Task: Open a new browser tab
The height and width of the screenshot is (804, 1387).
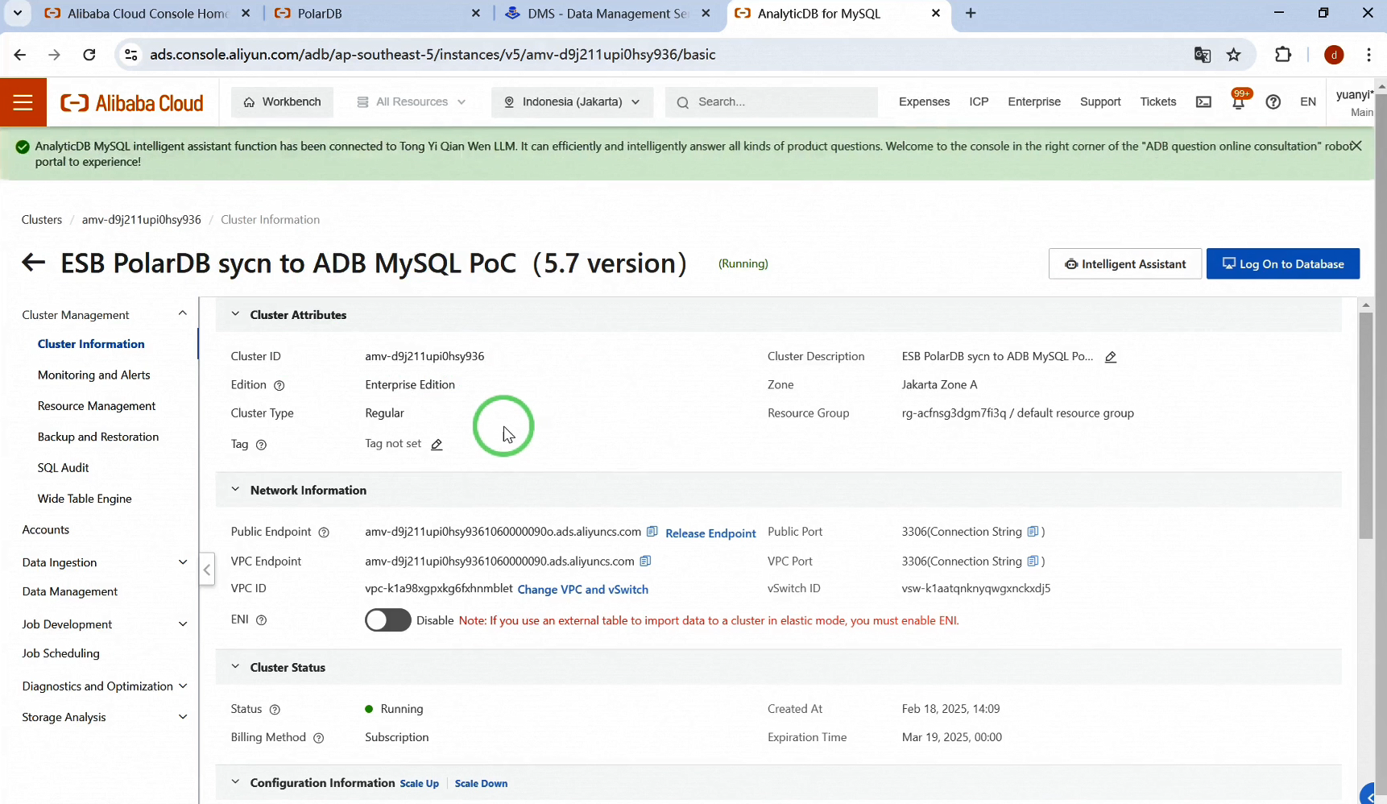Action: pyautogui.click(x=971, y=14)
